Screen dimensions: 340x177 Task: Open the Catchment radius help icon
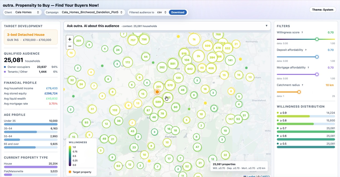[x=302, y=85]
